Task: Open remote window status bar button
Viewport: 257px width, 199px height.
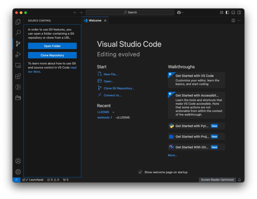Action: pyautogui.click(x=16, y=180)
